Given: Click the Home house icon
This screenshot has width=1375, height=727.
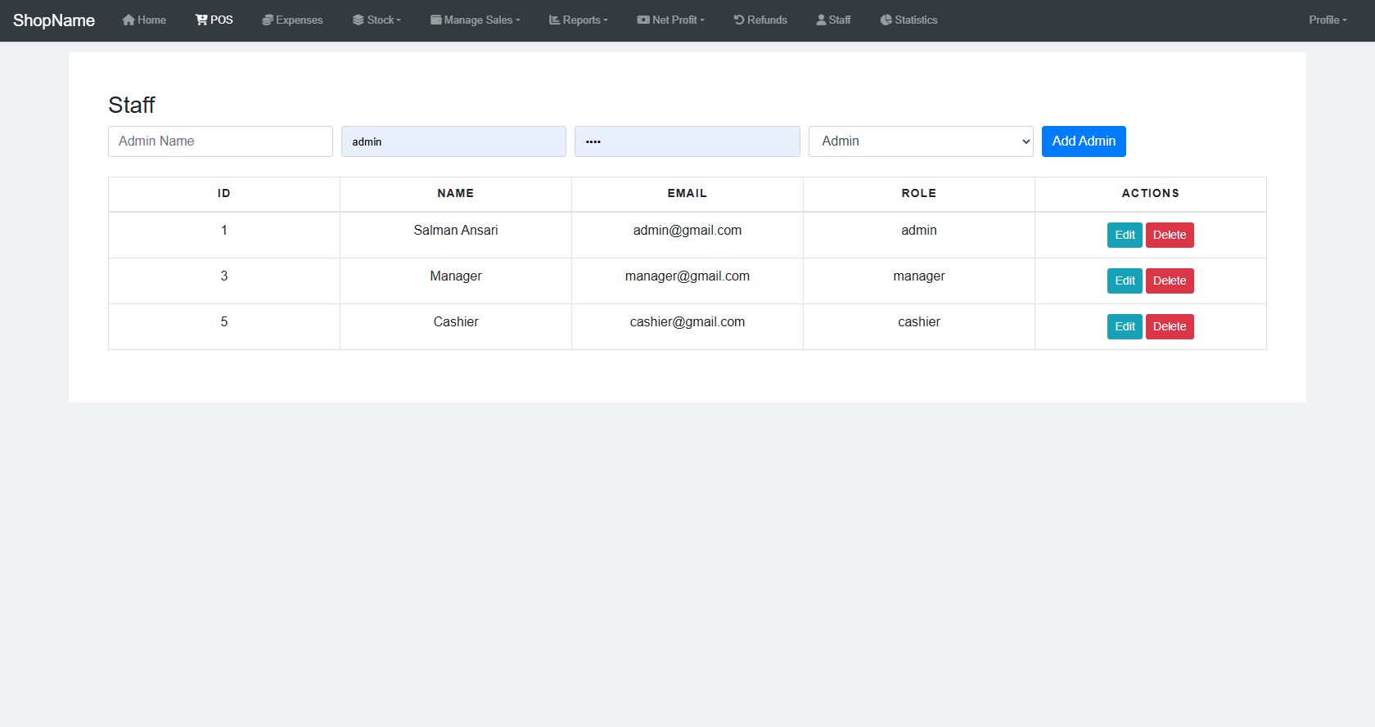Looking at the screenshot, I should [128, 20].
